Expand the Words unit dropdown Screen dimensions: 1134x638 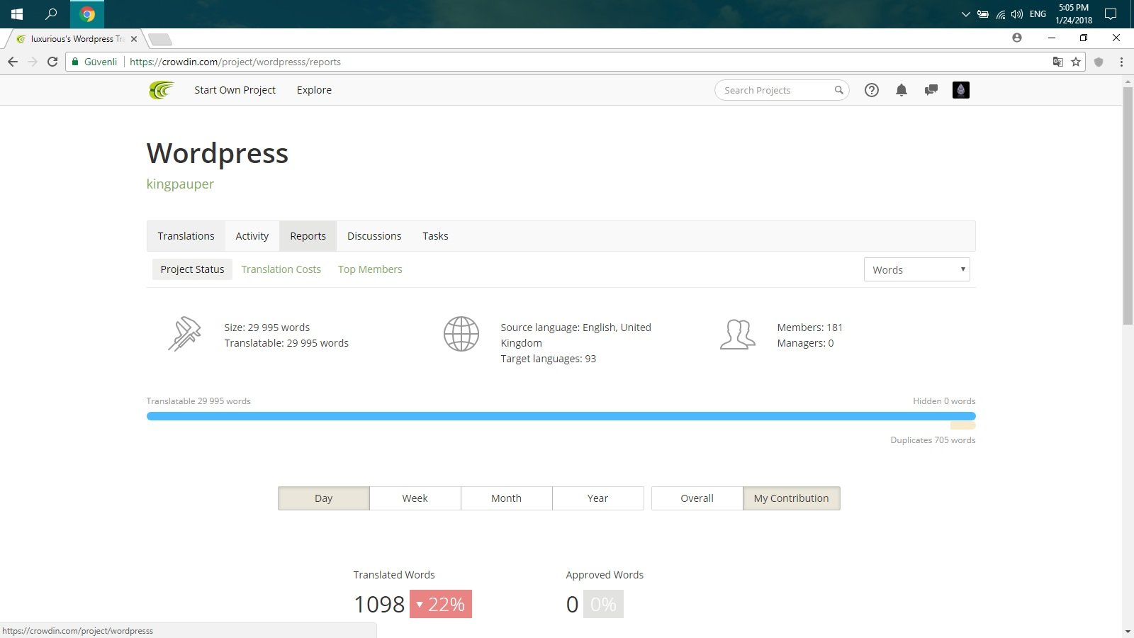coord(916,269)
